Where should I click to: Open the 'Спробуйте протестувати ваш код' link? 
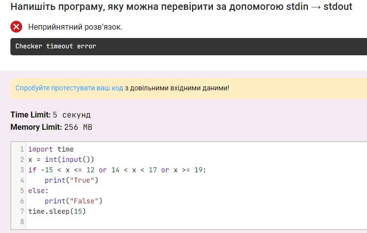69,88
